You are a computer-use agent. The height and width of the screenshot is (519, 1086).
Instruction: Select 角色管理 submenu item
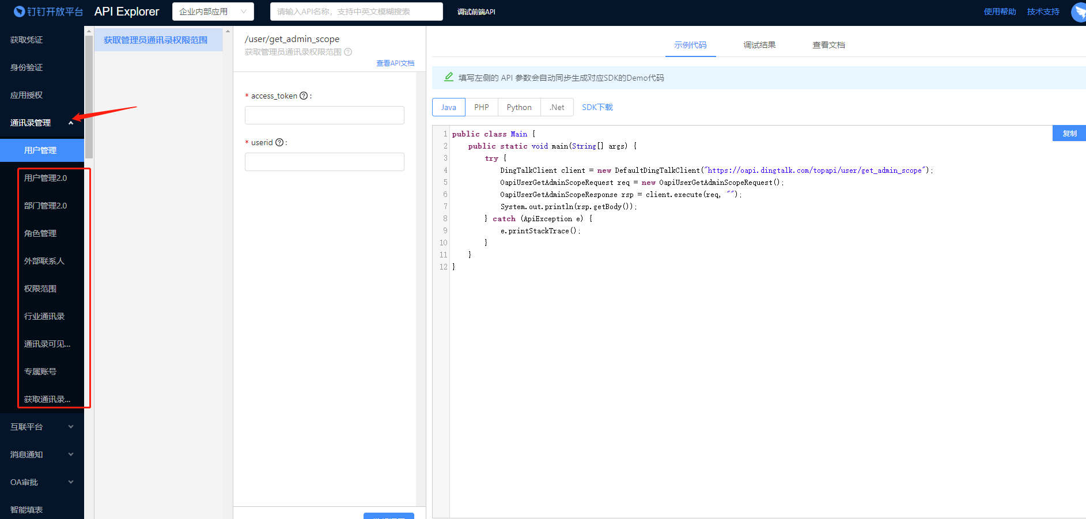(40, 233)
